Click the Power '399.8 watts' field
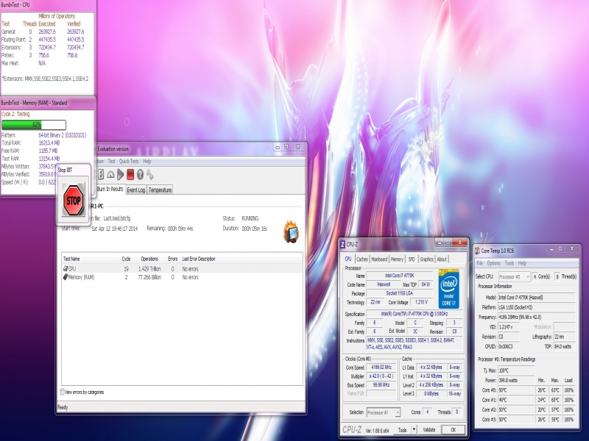 (x=516, y=380)
